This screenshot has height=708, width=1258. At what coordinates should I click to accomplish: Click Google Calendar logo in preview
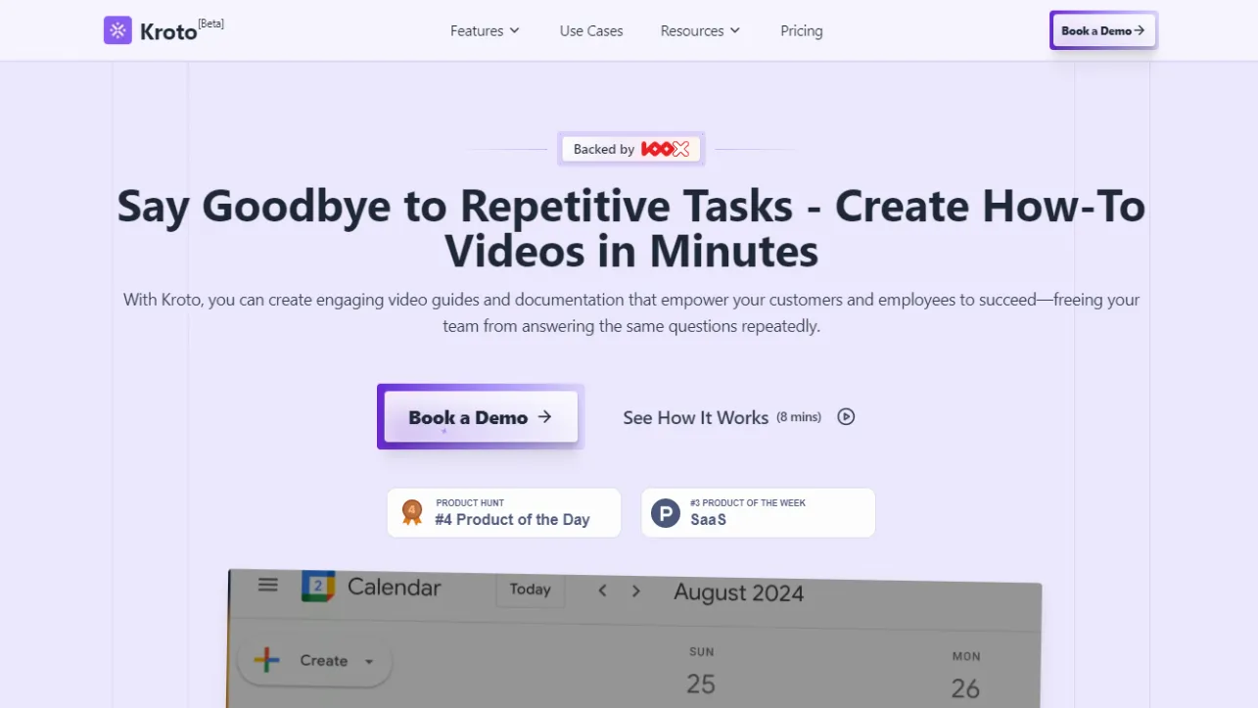(x=318, y=586)
